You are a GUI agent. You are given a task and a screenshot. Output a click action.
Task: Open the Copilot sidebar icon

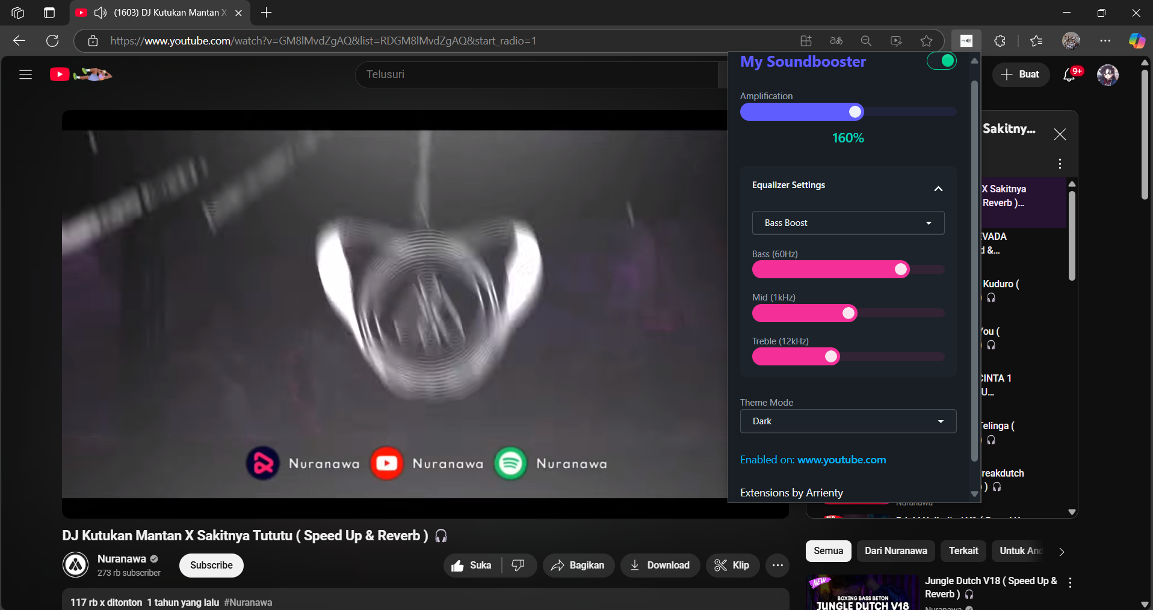pos(1136,41)
